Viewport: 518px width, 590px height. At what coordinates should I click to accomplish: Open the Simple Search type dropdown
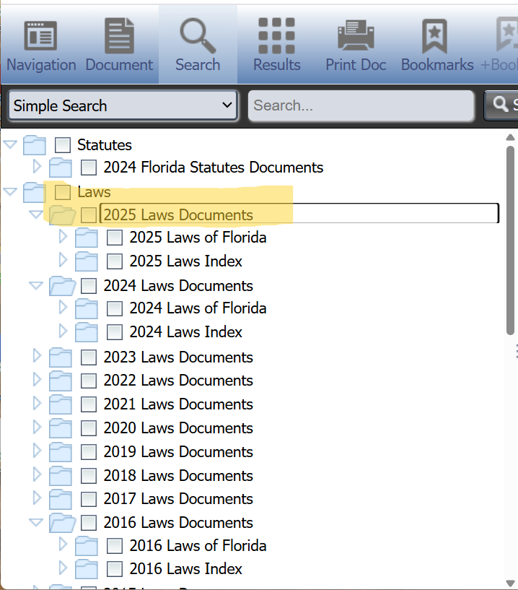123,105
